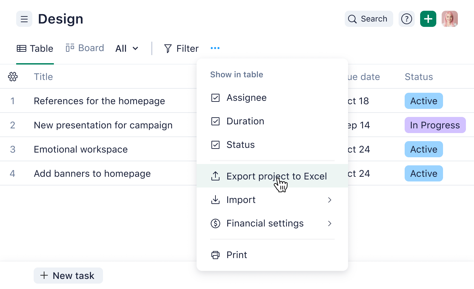Expand the Financial settings submenu chevron
The width and height of the screenshot is (474, 289).
coord(330,223)
